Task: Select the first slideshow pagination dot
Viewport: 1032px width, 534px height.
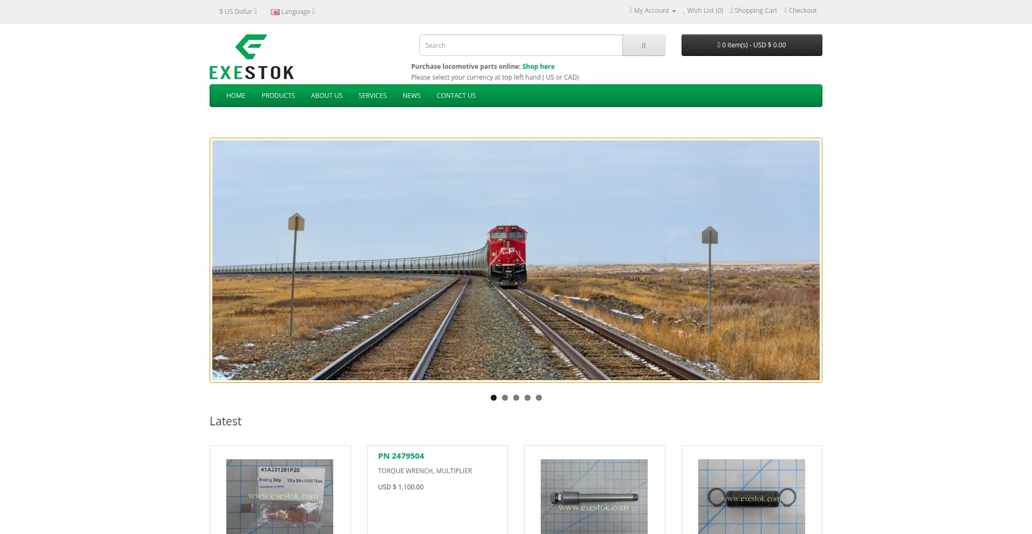Action: 493,398
